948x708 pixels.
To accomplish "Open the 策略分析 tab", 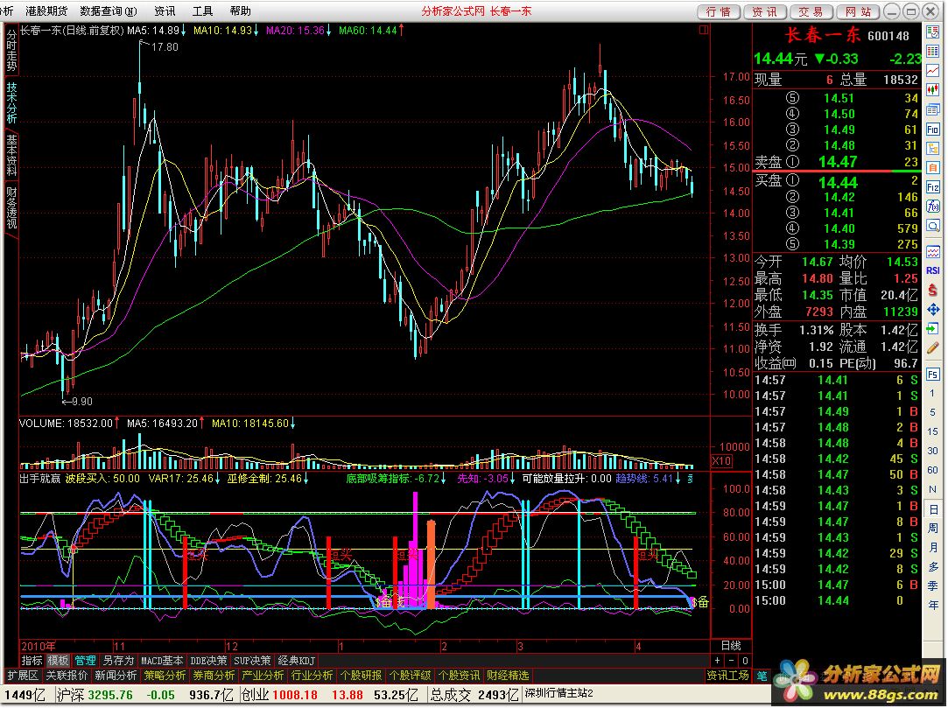I will coord(165,676).
